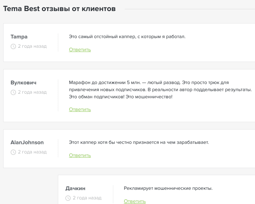Image resolution: width=255 pixels, height=204 pixels.
Task: Click the '2 года назад' timestamp under Вулкович
Action: click(x=32, y=92)
